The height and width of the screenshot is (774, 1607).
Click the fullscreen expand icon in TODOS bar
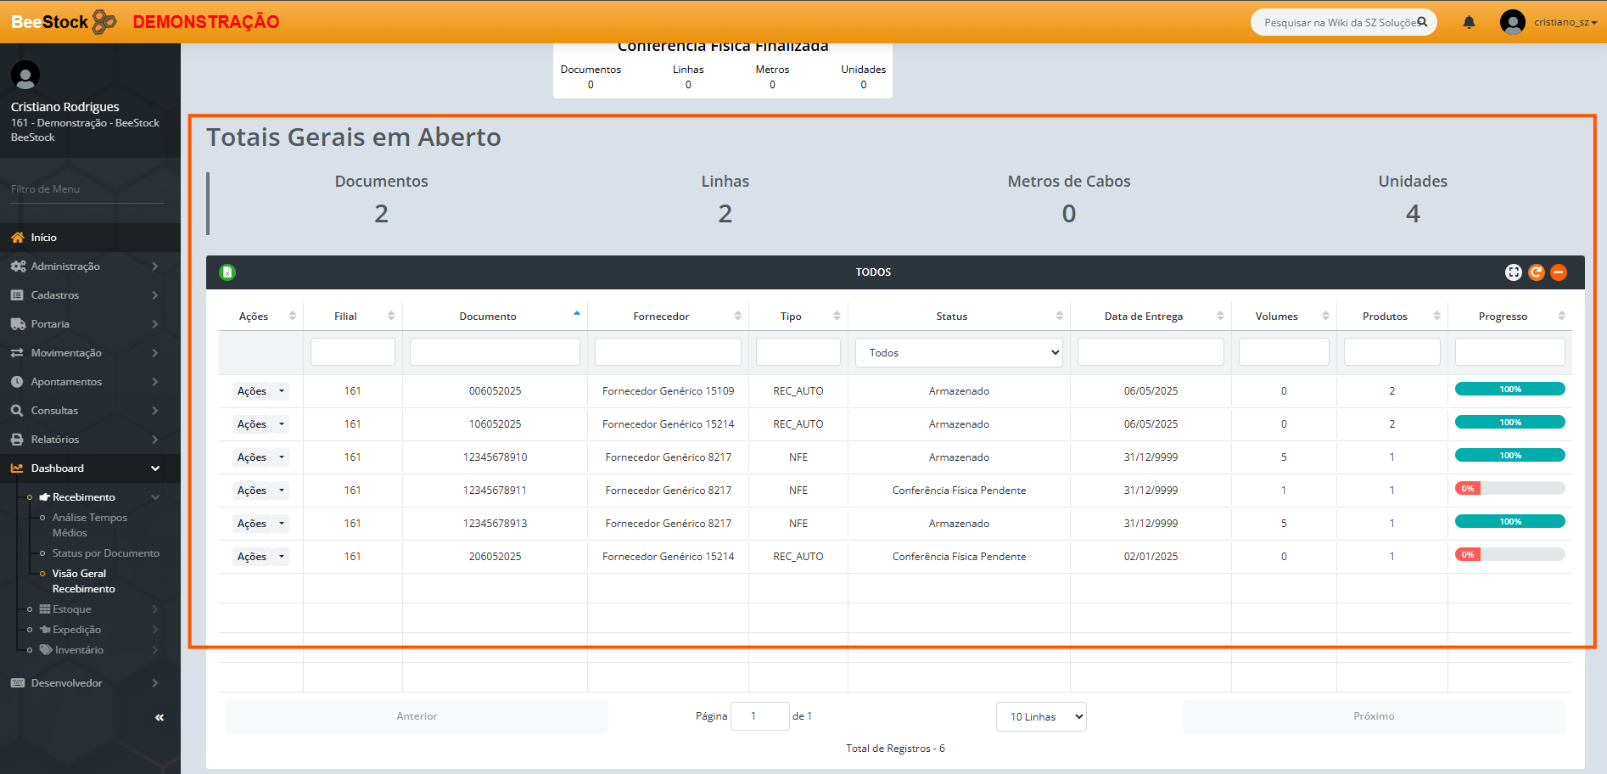(x=1513, y=272)
